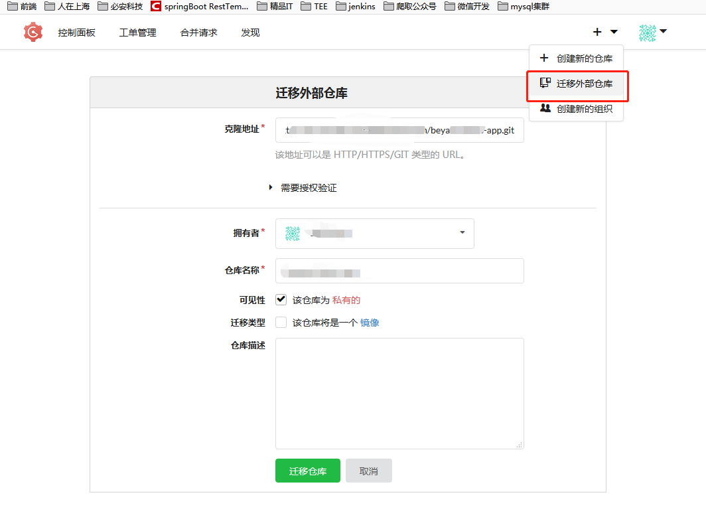Click the user avatar in top right
Screen dimensions: 706x527
pos(646,31)
